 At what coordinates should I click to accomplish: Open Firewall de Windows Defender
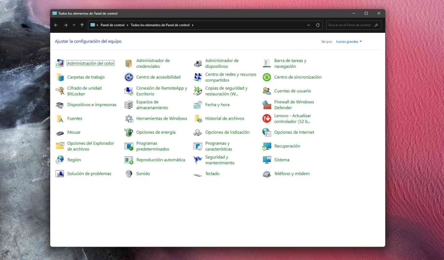click(x=294, y=104)
